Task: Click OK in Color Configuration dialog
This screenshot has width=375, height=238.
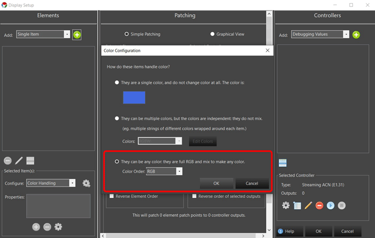Action: point(216,183)
